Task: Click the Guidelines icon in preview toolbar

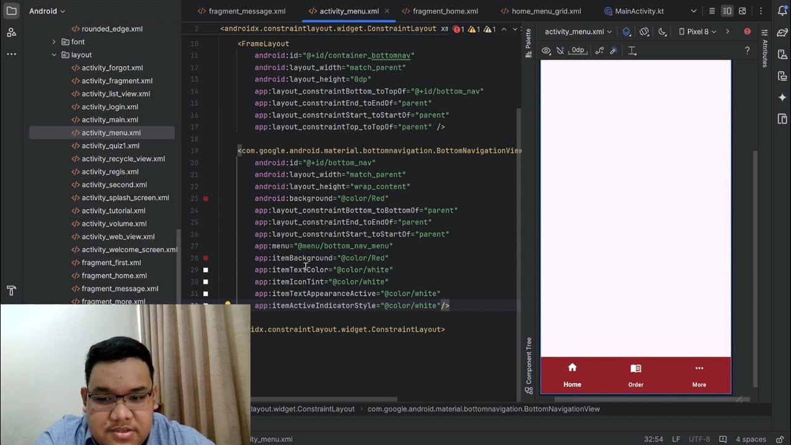Action: [x=632, y=51]
